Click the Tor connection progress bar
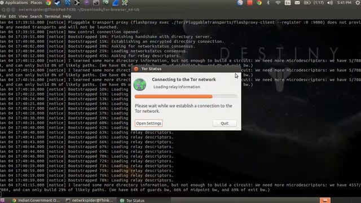361x203 pixels. [186, 96]
